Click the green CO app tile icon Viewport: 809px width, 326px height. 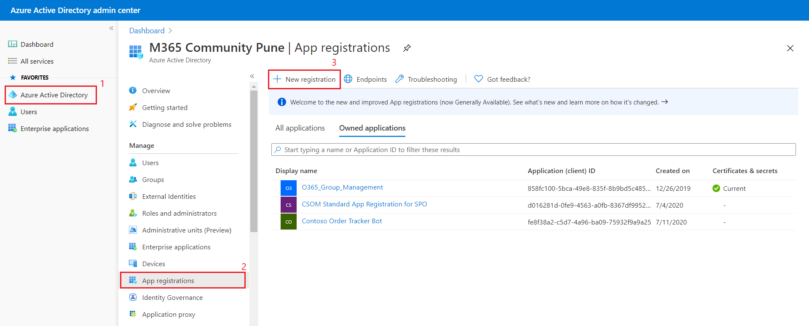point(289,222)
